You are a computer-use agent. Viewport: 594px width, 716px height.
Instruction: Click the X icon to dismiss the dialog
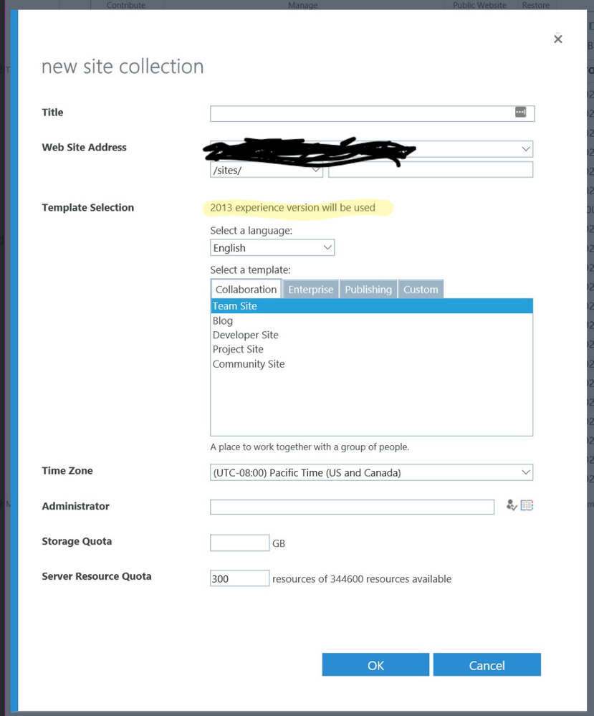557,39
